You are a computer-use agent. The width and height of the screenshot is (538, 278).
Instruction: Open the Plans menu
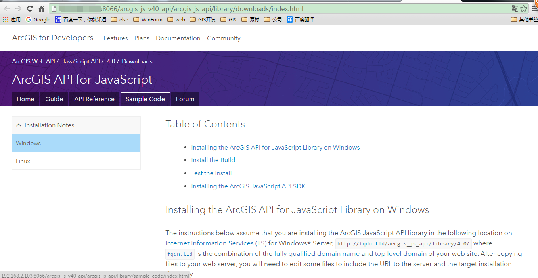pos(142,38)
